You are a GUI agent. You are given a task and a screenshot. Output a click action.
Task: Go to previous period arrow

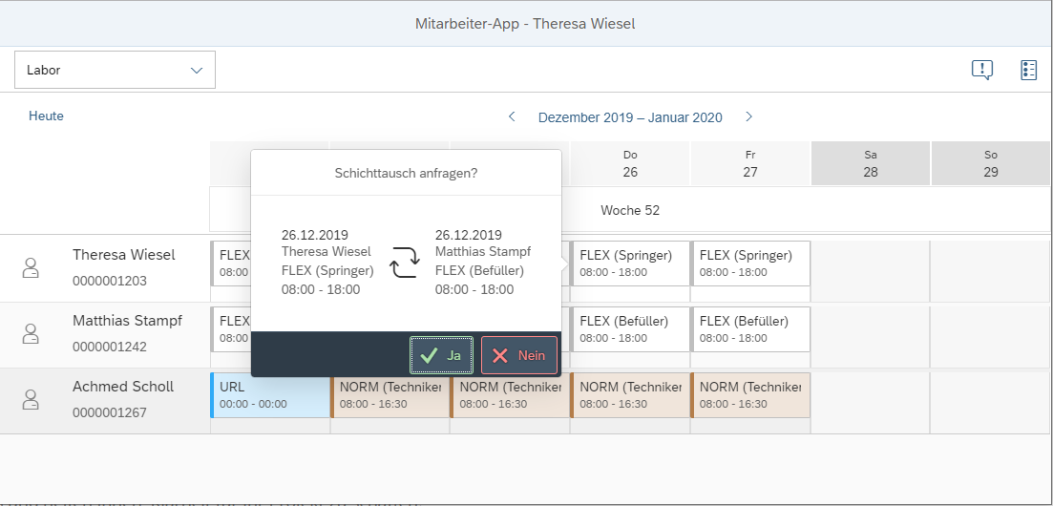pos(512,116)
